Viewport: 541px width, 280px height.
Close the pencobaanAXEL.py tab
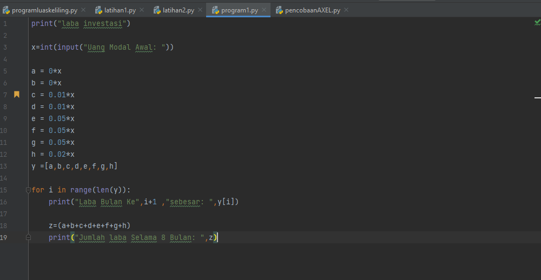coord(346,10)
